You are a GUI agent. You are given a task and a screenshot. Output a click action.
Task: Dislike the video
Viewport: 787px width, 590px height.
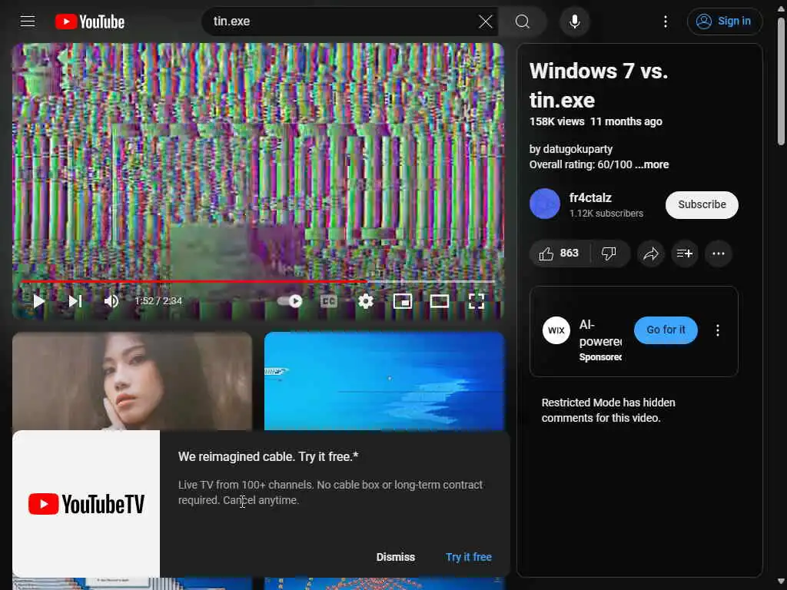coord(609,254)
